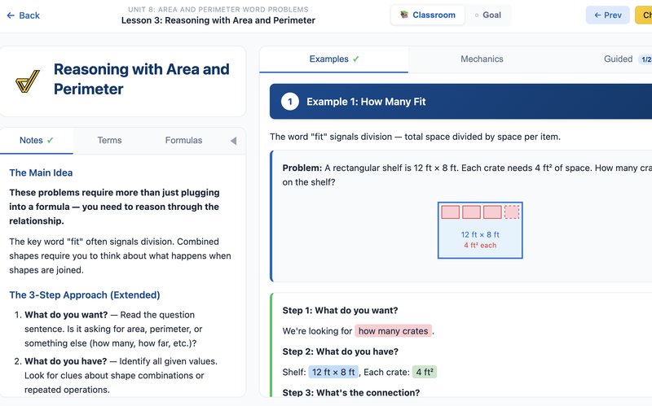The image size is (652, 406).
Task: Switch to the Goal view
Action: point(487,15)
